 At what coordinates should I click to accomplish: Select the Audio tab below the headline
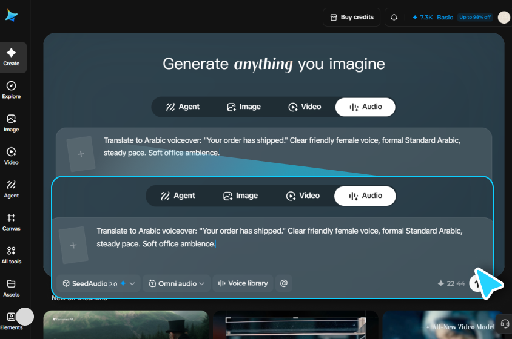(x=365, y=107)
